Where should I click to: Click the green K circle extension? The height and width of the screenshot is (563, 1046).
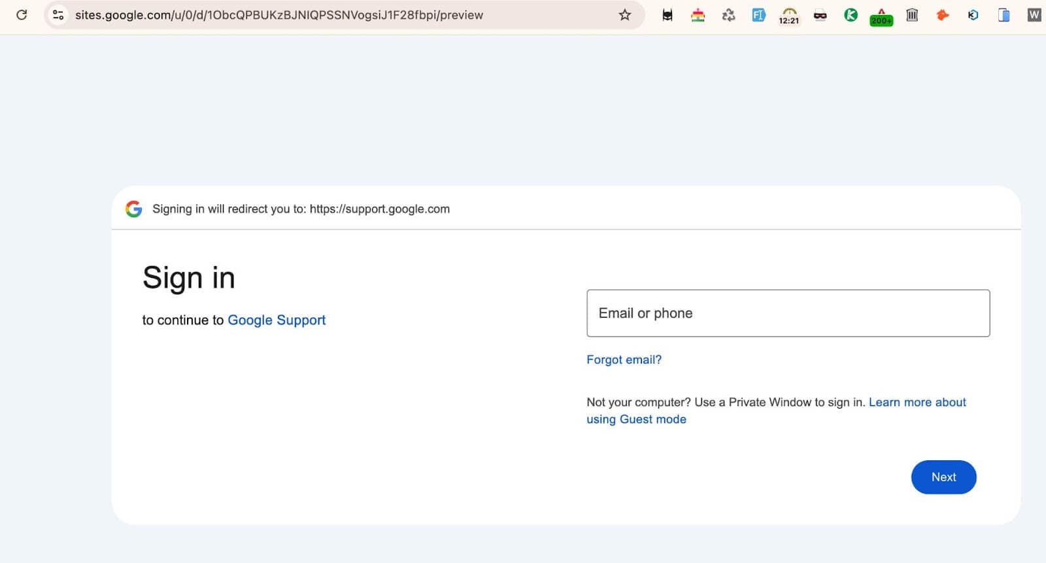pos(851,14)
